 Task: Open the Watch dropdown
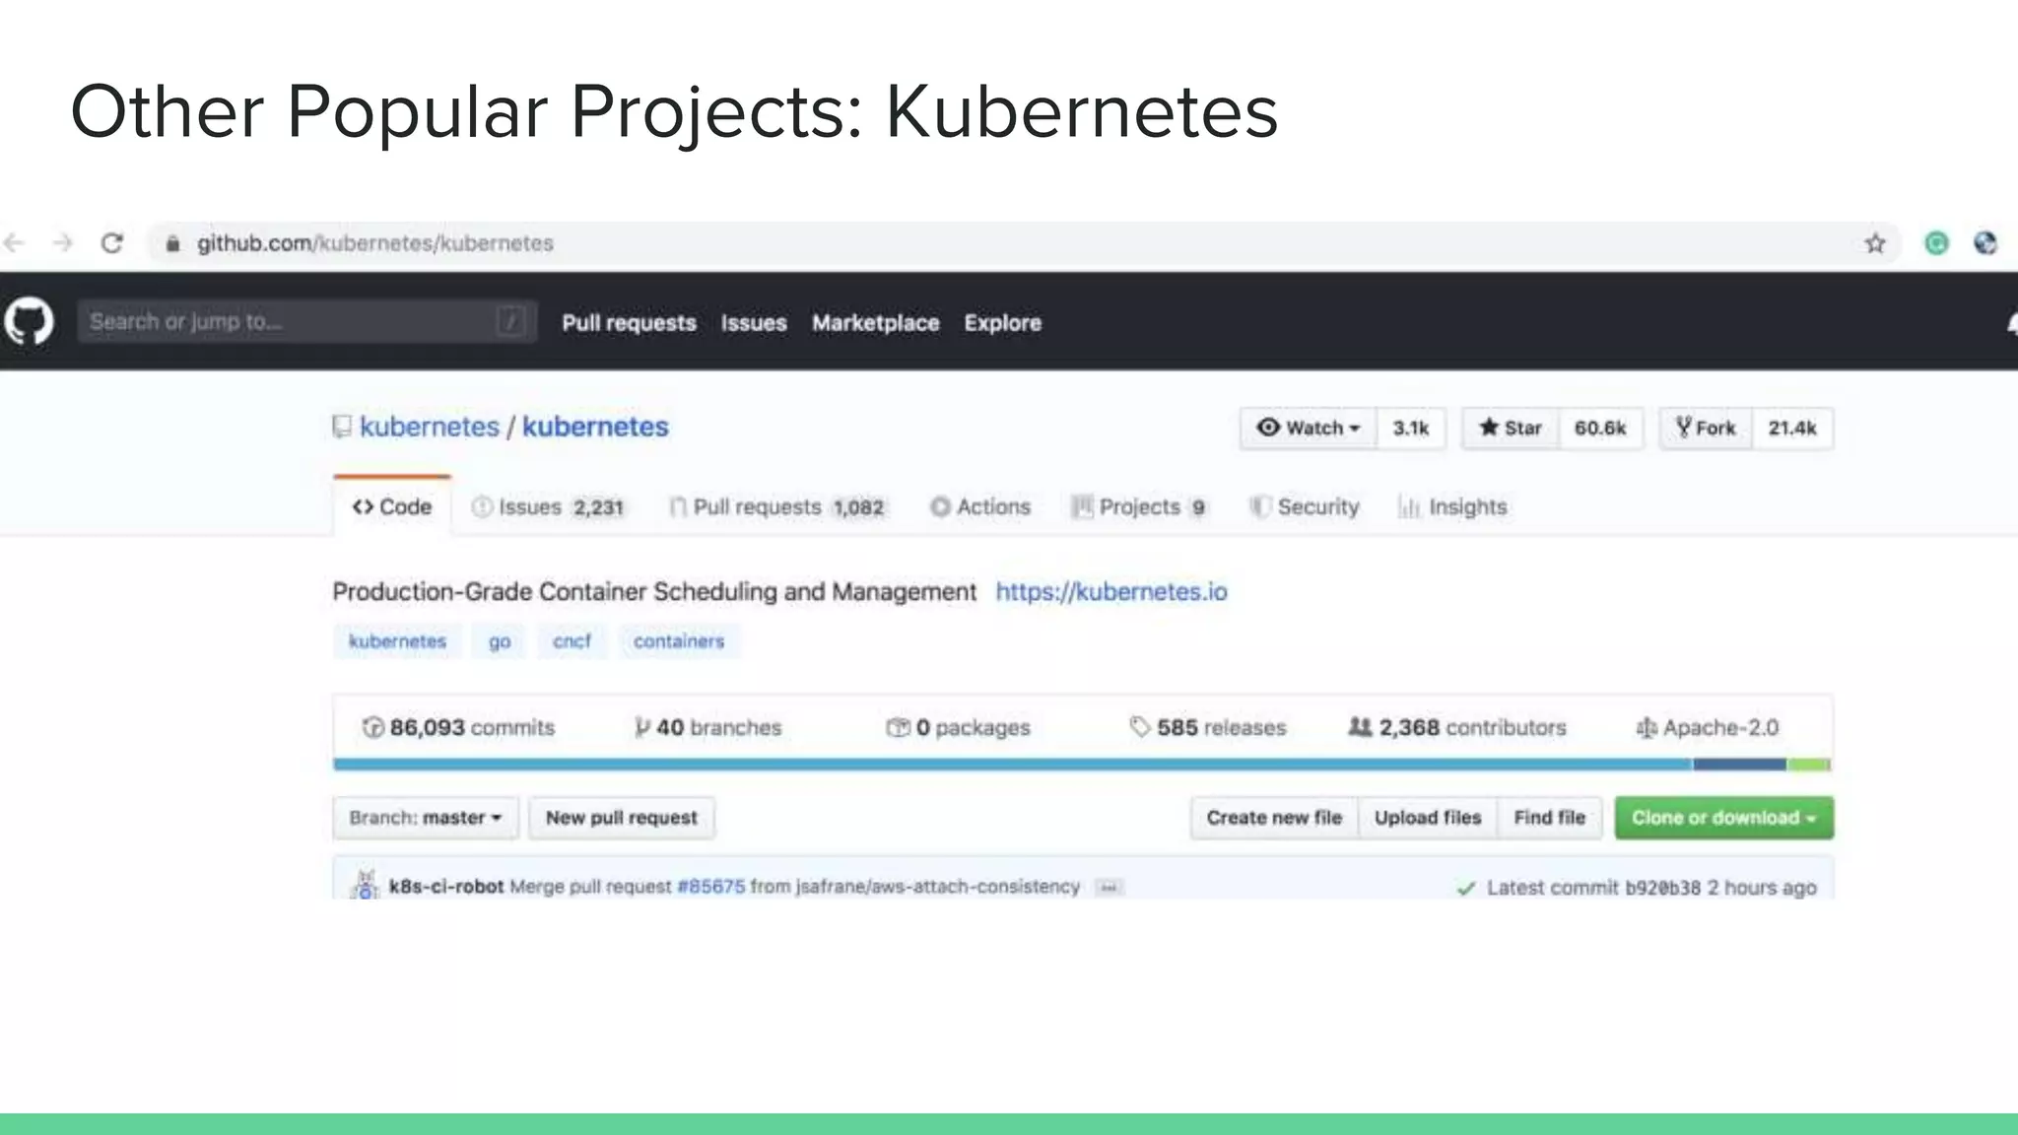pos(1309,428)
